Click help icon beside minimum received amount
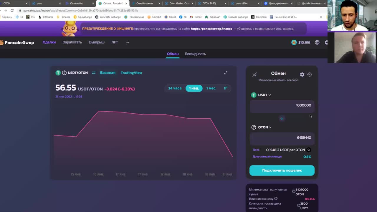 tap(294, 192)
